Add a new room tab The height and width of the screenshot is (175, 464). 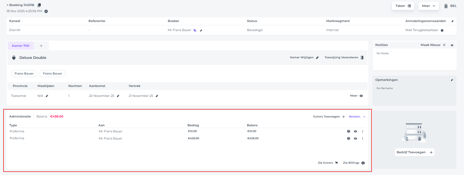click(x=41, y=46)
